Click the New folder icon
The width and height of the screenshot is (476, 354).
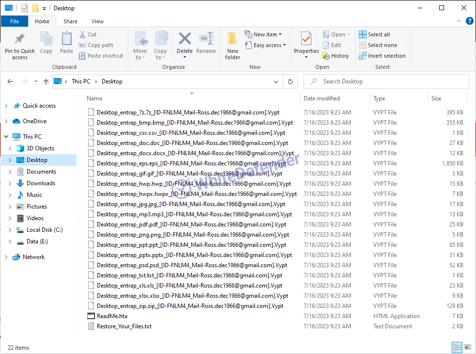click(x=232, y=40)
